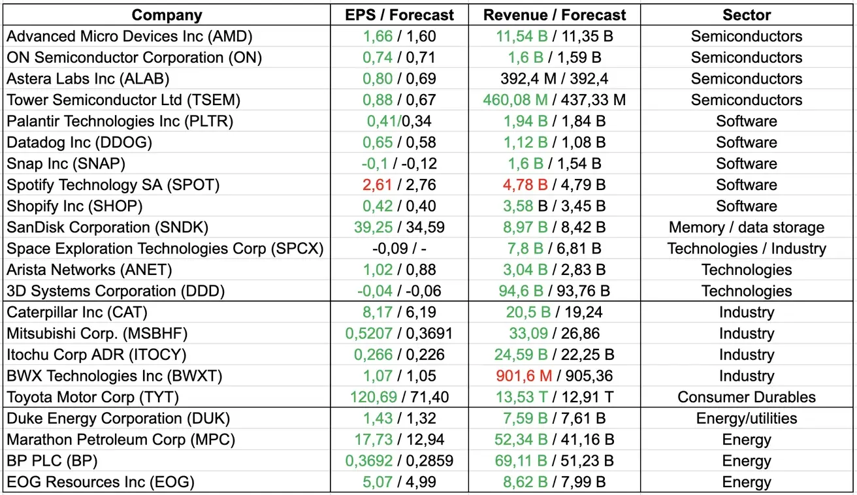Click the Revenue / Forecast column header
Viewport: 857px width, 495px height.
555,15
